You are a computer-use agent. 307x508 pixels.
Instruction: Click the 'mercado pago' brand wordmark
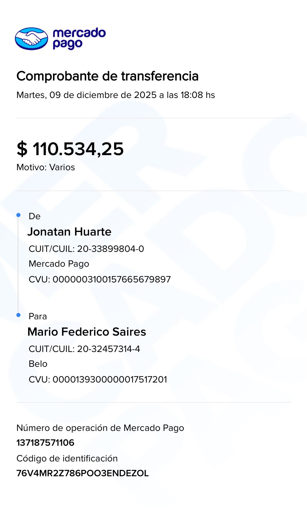(79, 38)
